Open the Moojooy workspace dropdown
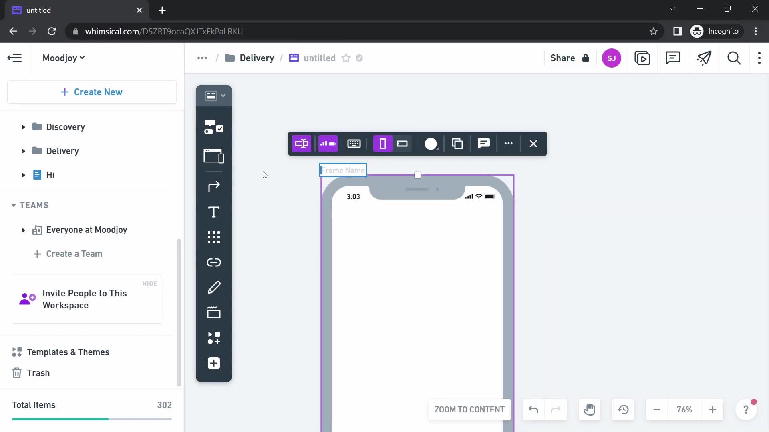 click(63, 58)
